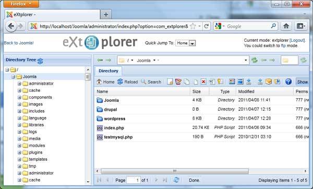Click the horizontal scrollbar of the file list
The width and height of the screenshot is (313, 189).
[x=175, y=171]
